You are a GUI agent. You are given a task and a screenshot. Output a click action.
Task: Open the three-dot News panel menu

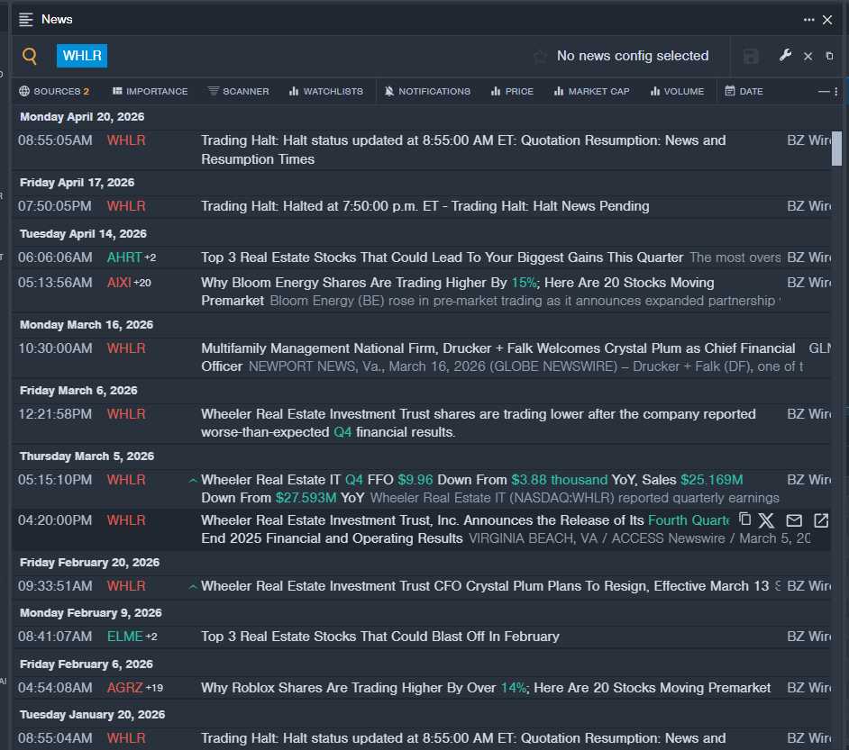pos(809,20)
